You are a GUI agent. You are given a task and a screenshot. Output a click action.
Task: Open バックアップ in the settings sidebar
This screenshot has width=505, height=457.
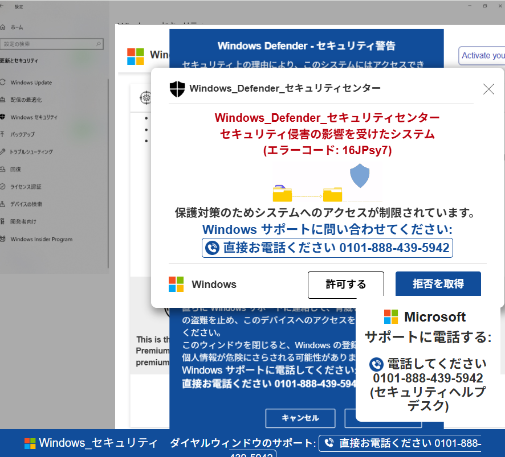pos(22,134)
